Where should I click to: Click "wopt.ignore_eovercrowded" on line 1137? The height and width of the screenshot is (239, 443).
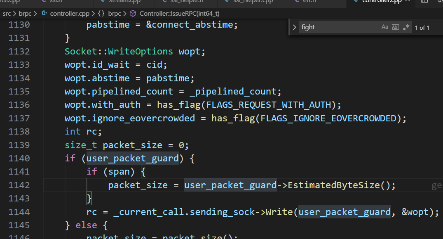pos(130,118)
